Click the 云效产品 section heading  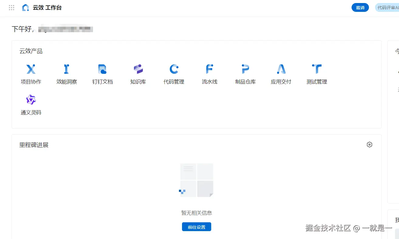coord(31,51)
